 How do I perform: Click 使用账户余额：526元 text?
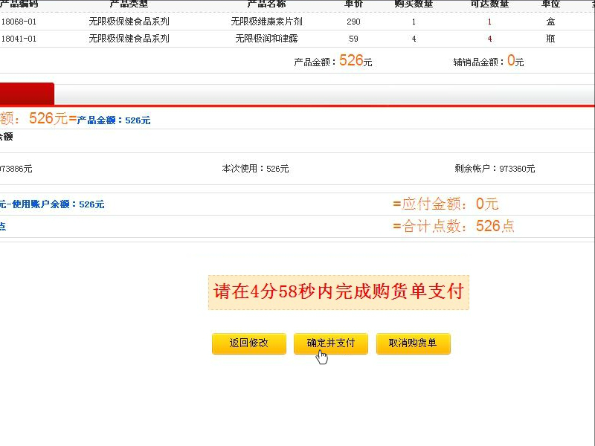[x=58, y=204]
